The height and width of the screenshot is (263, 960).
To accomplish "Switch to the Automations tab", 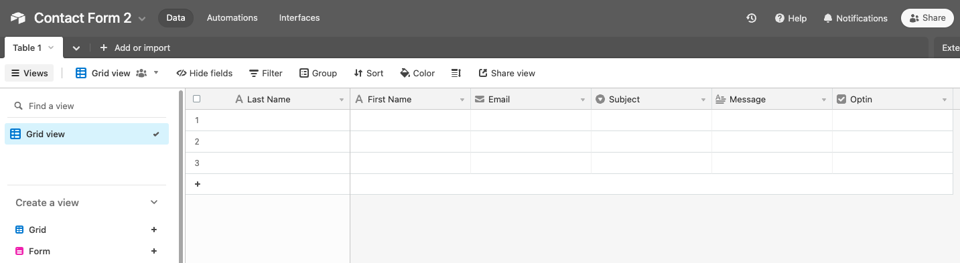I will click(232, 18).
